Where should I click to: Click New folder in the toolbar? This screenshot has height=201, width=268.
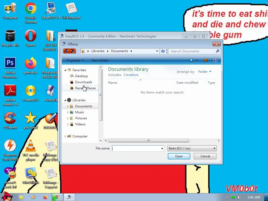pos(100,60)
